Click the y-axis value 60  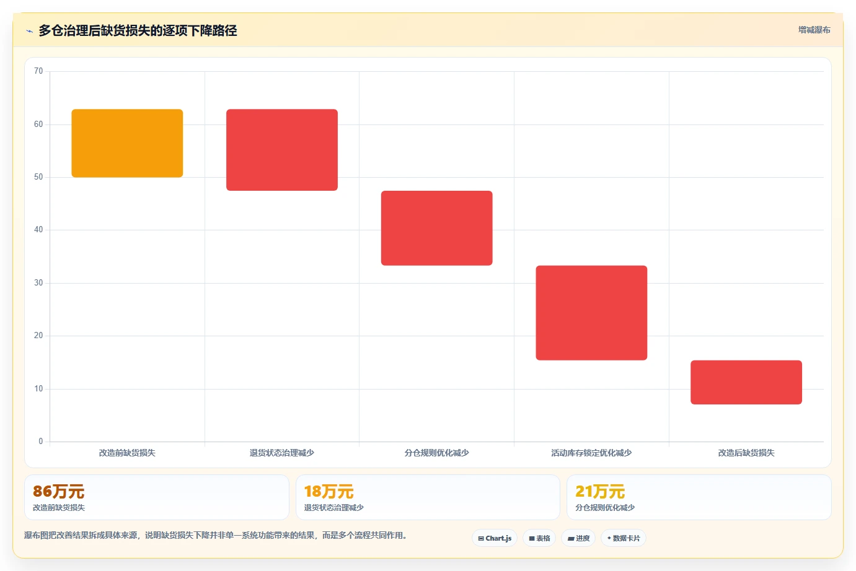[38, 124]
